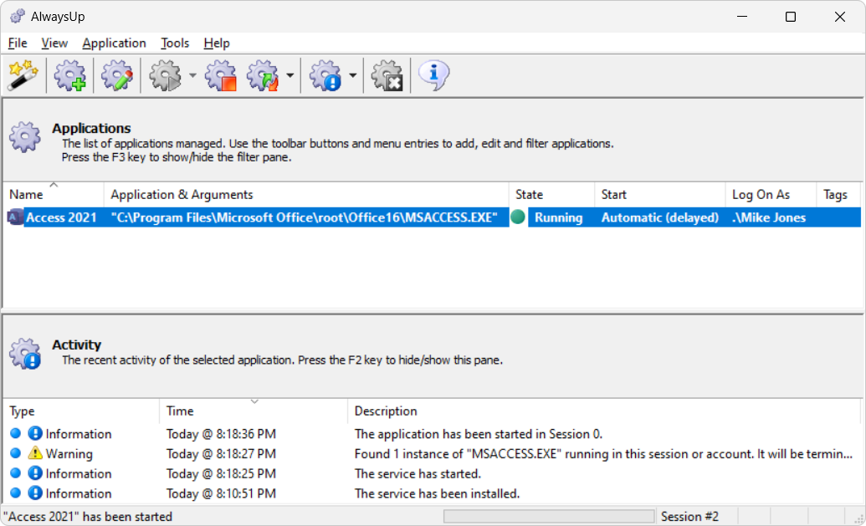Sort applications by State column

pos(551,194)
